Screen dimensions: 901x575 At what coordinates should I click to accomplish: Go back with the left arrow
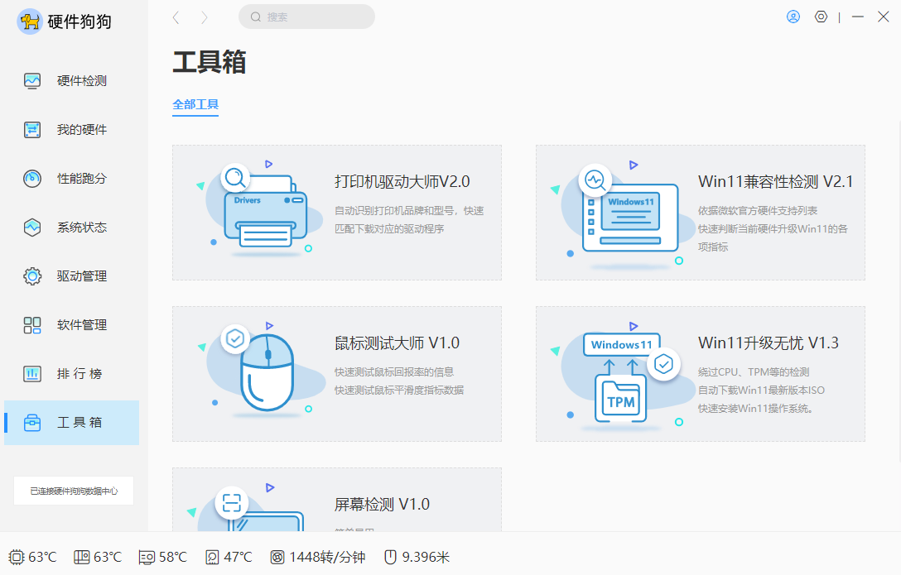(176, 17)
